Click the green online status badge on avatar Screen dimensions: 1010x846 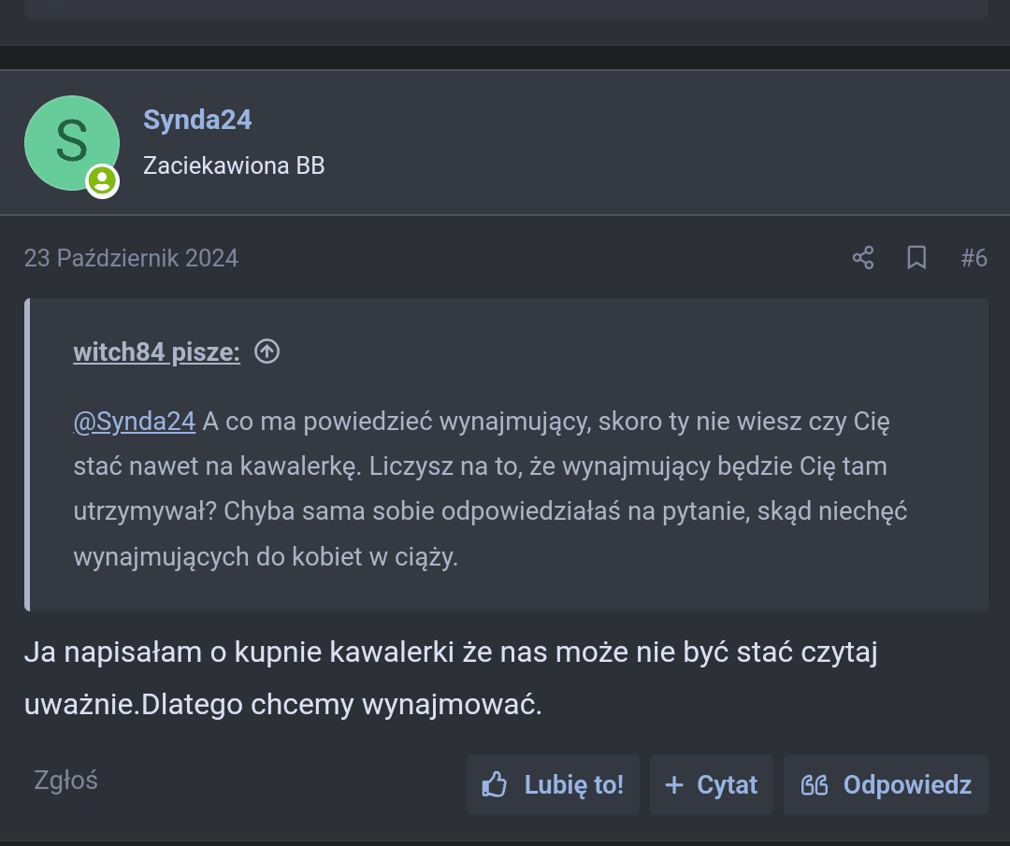point(103,181)
